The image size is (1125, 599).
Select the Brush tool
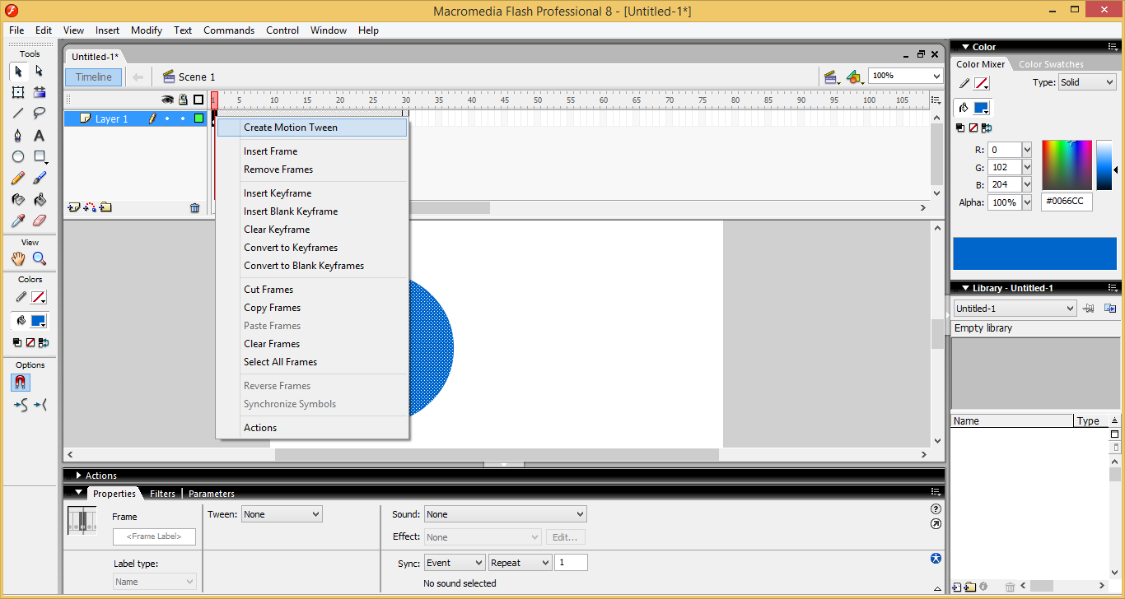[39, 178]
